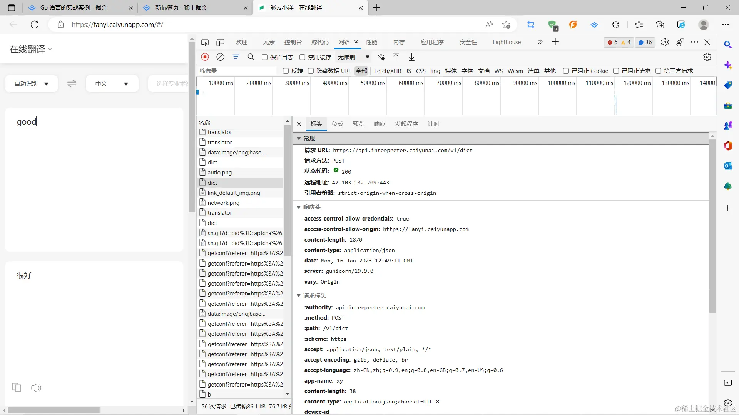Select the inspect element tool
Image resolution: width=739 pixels, height=415 pixels.
(x=205, y=42)
